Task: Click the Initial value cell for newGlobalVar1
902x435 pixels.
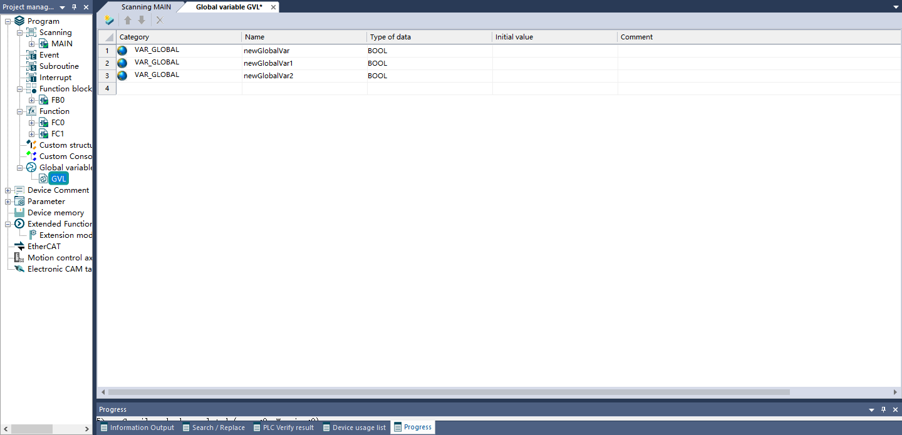Action: click(x=554, y=63)
